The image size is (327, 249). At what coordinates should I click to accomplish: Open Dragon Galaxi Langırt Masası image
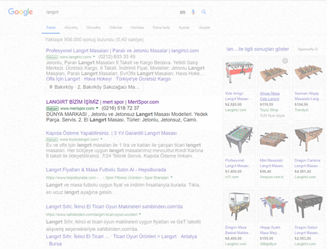click(308, 206)
